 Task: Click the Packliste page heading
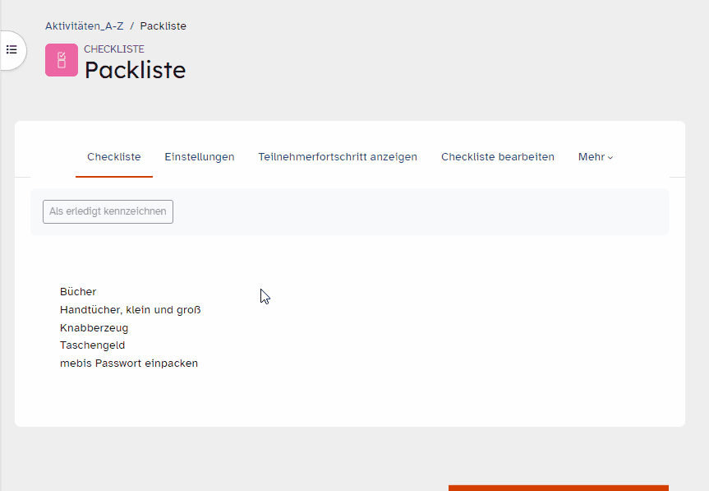tap(136, 70)
